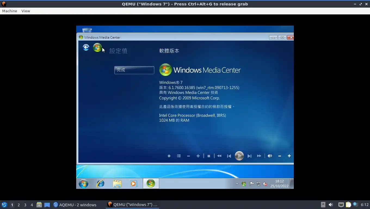Start playback with the round Play button

click(x=239, y=156)
